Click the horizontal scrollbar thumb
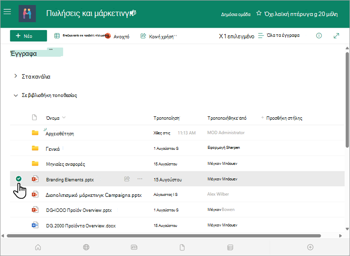This screenshot has width=350, height=256. (x=164, y=236)
